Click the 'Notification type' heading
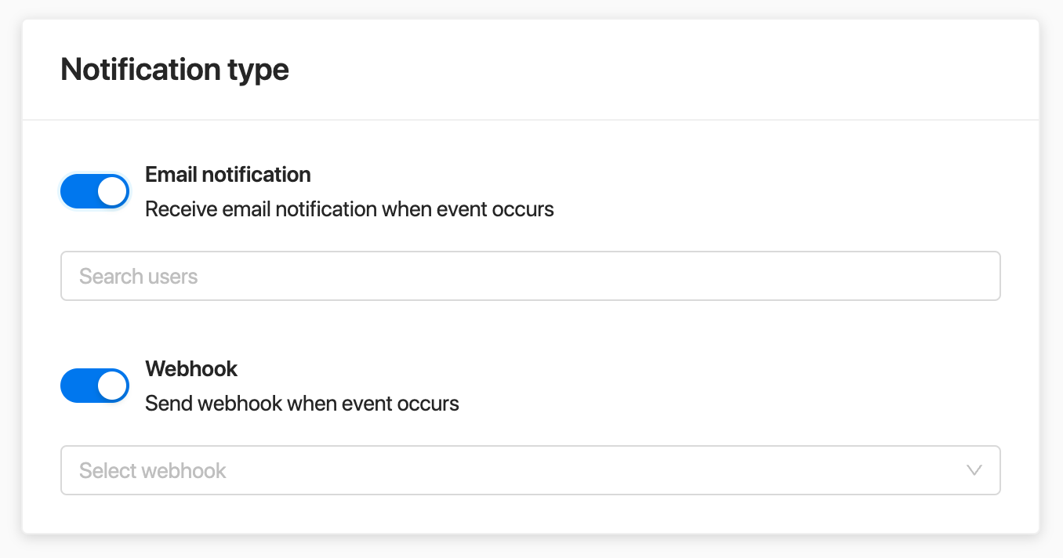This screenshot has height=558, width=1063. tap(175, 70)
